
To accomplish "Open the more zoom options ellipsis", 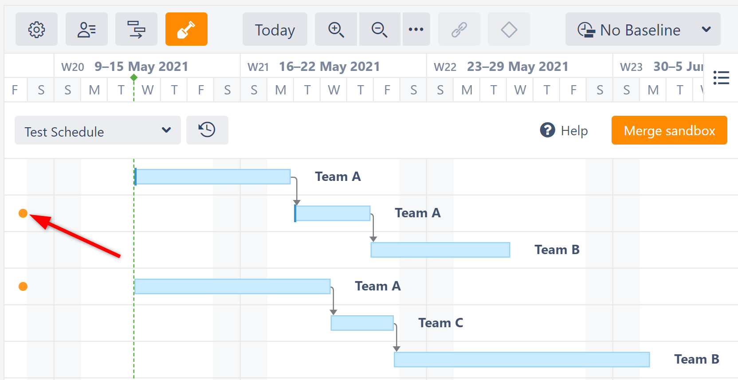I will coord(416,29).
